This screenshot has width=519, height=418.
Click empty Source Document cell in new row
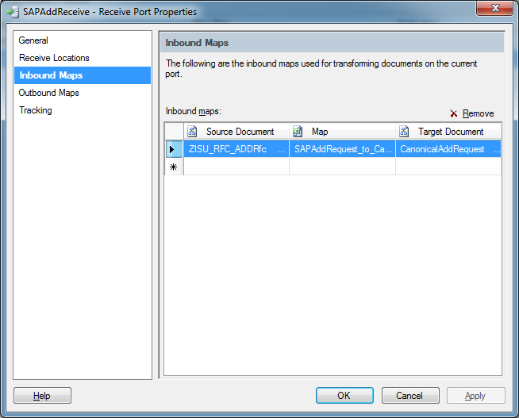point(236,167)
